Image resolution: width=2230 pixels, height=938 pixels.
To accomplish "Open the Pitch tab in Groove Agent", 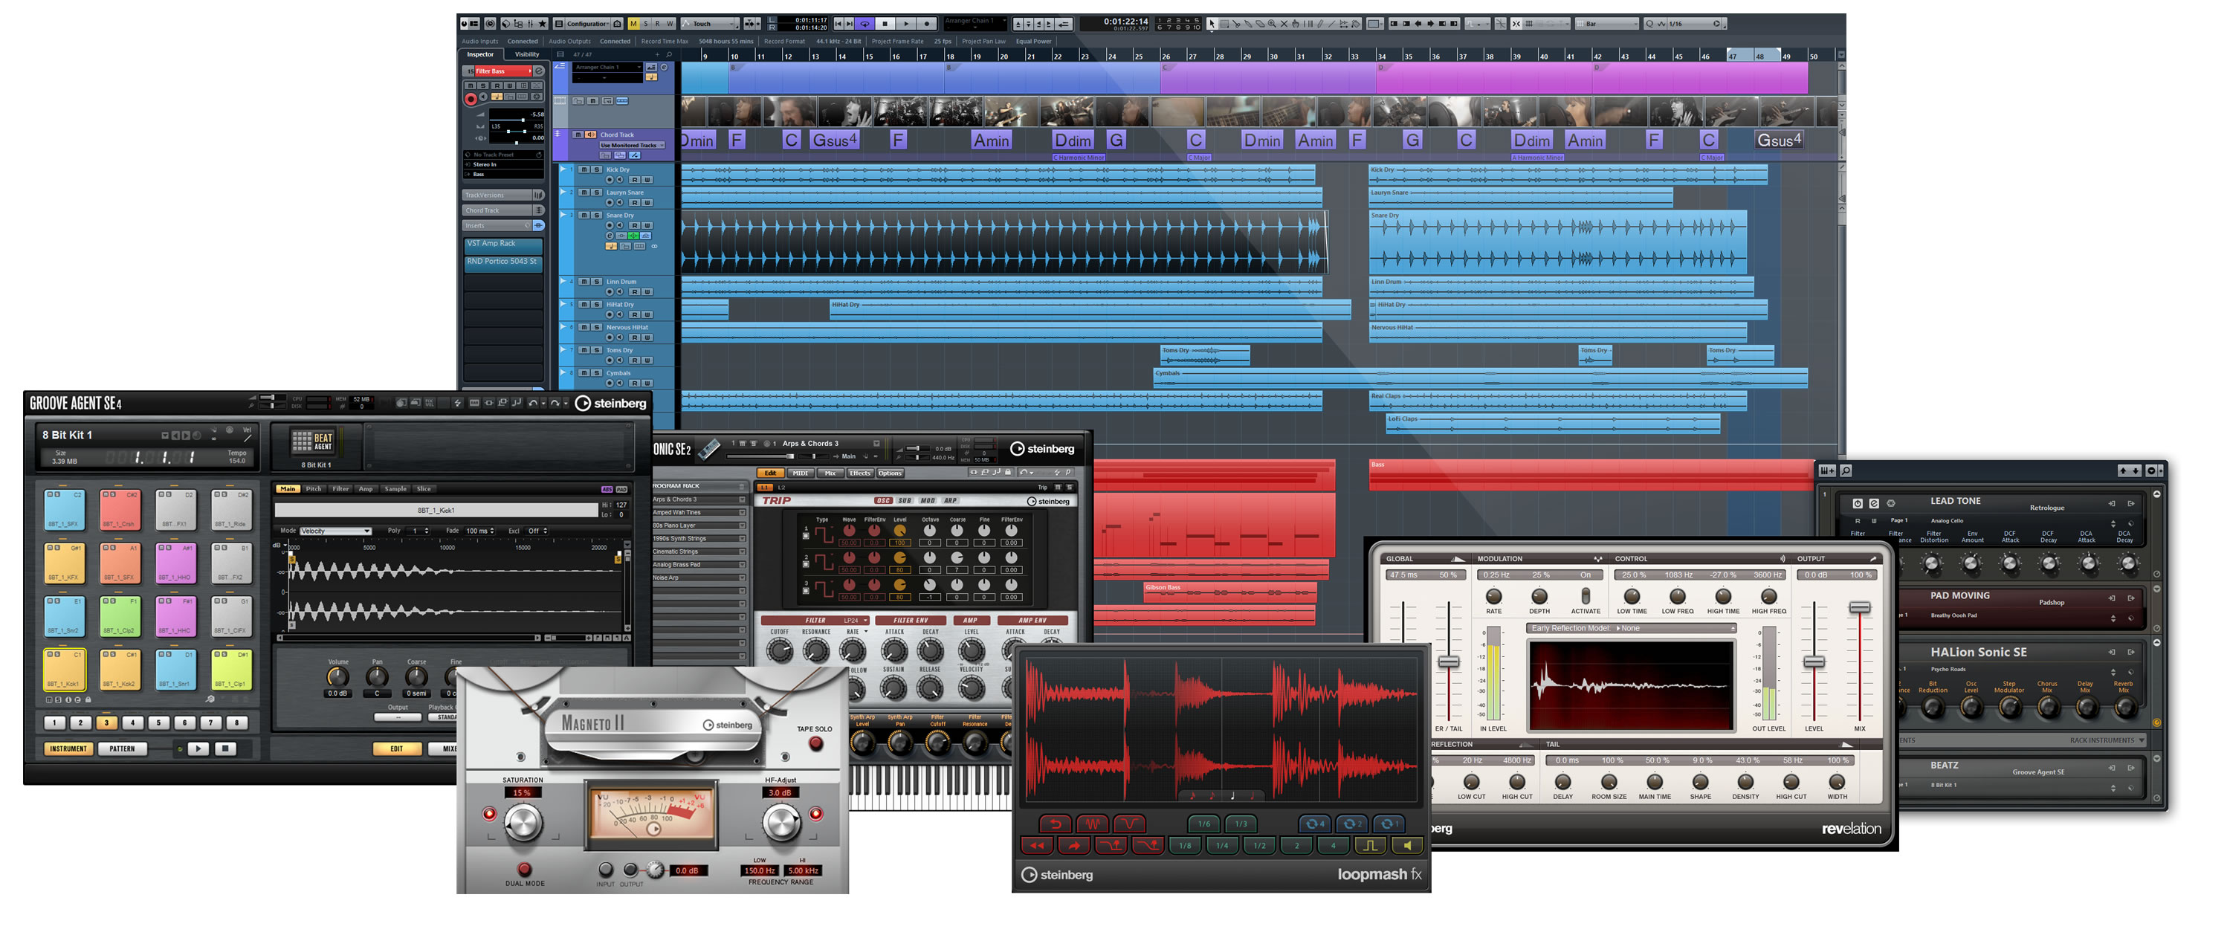I will [x=314, y=489].
